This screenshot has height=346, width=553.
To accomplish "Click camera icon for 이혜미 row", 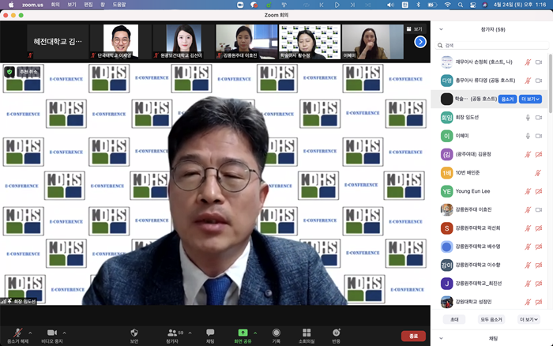I will [x=539, y=136].
